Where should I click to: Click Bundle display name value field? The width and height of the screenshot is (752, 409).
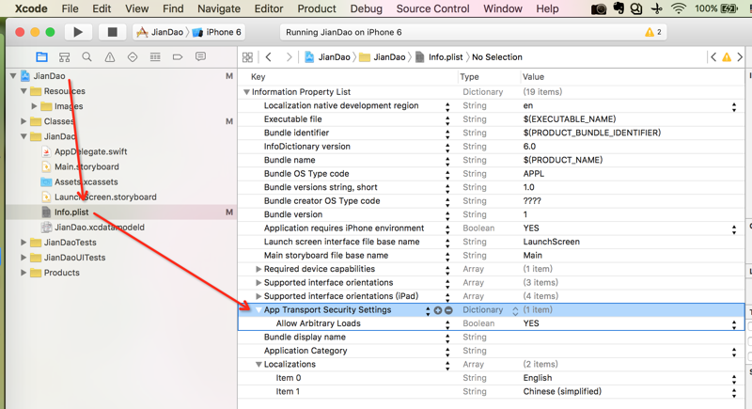pyautogui.click(x=632, y=338)
